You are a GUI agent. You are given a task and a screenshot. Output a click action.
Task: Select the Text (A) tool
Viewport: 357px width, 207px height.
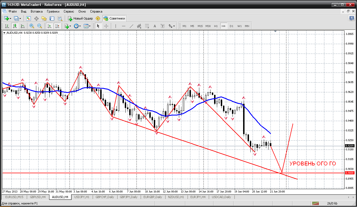pos(155,26)
